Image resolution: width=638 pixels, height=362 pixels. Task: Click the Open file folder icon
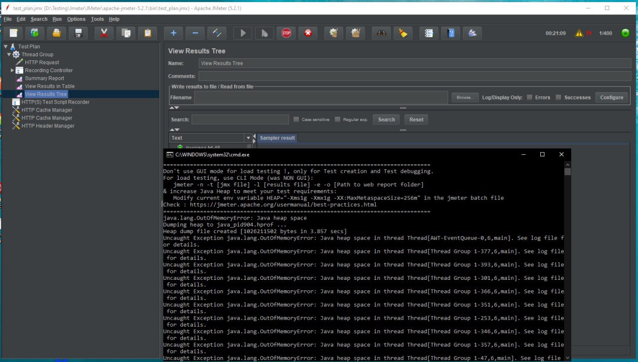57,33
